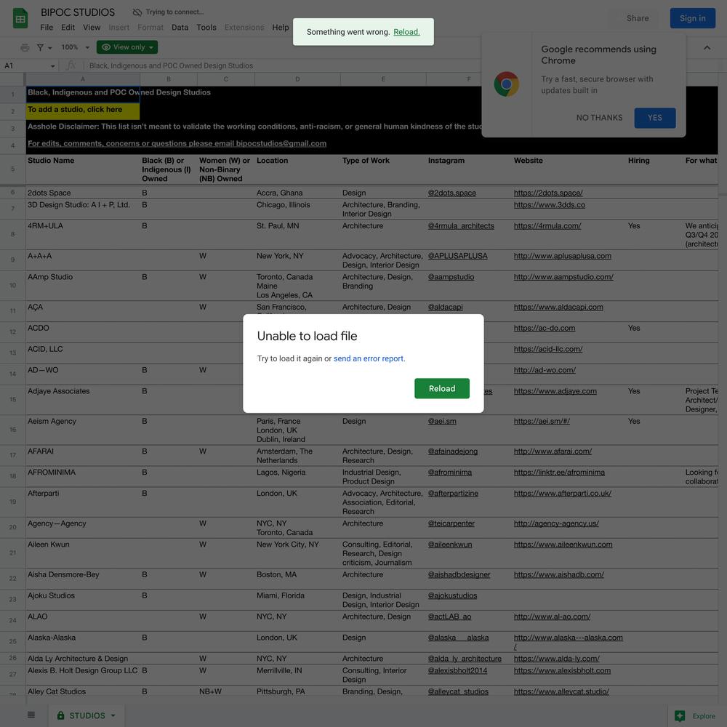Screen dimensions: 727x727
Task: Open the all sheets list icon
Action: click(31, 715)
